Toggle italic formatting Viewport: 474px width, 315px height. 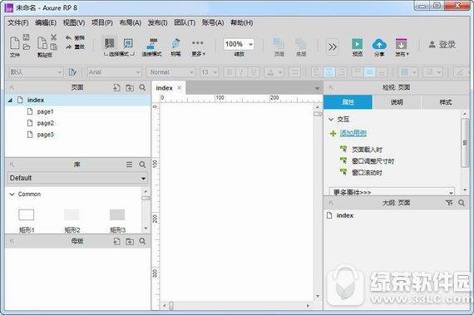click(241, 72)
